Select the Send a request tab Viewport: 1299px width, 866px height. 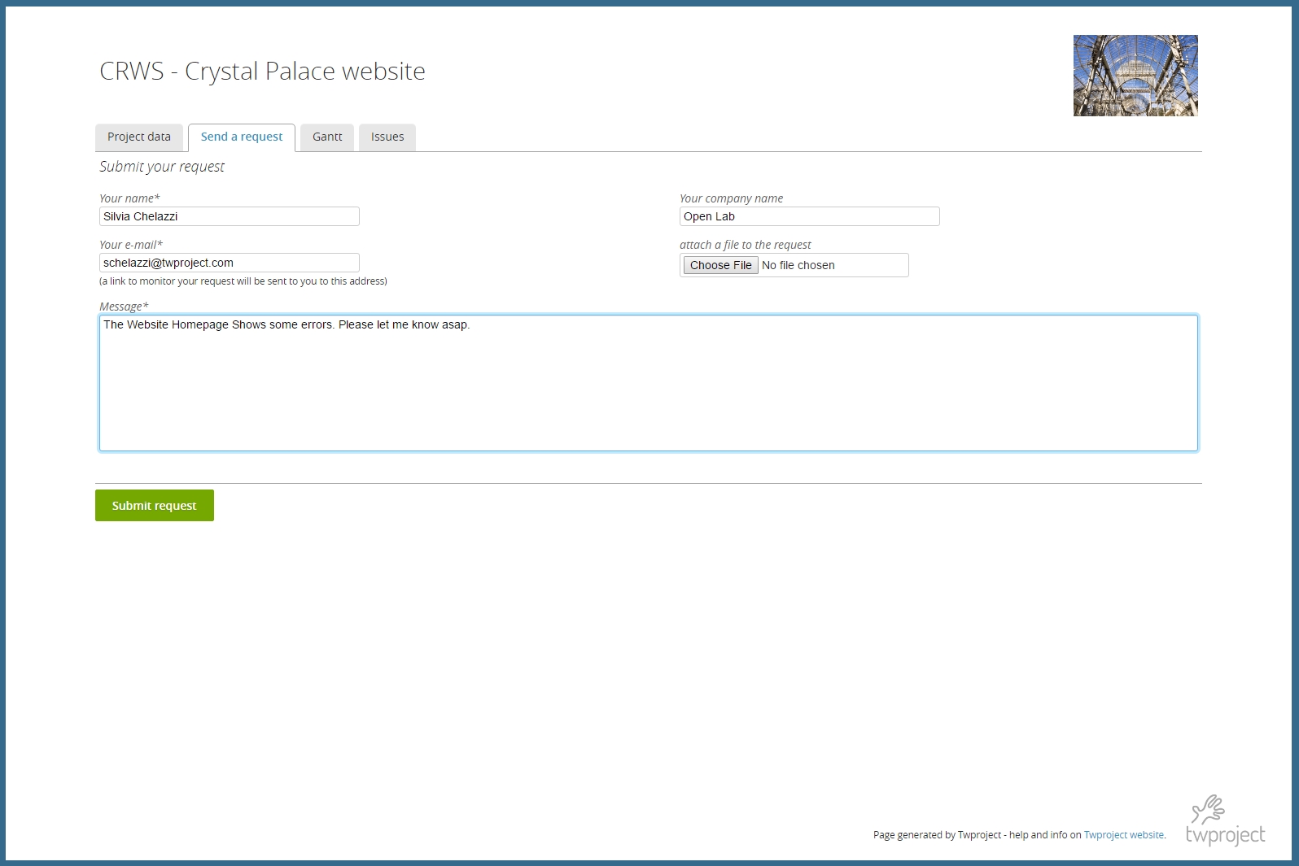242,137
